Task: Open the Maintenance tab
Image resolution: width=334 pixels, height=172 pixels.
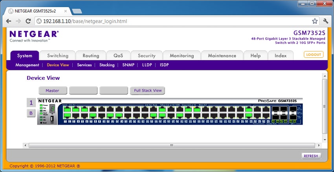Action: [222, 55]
